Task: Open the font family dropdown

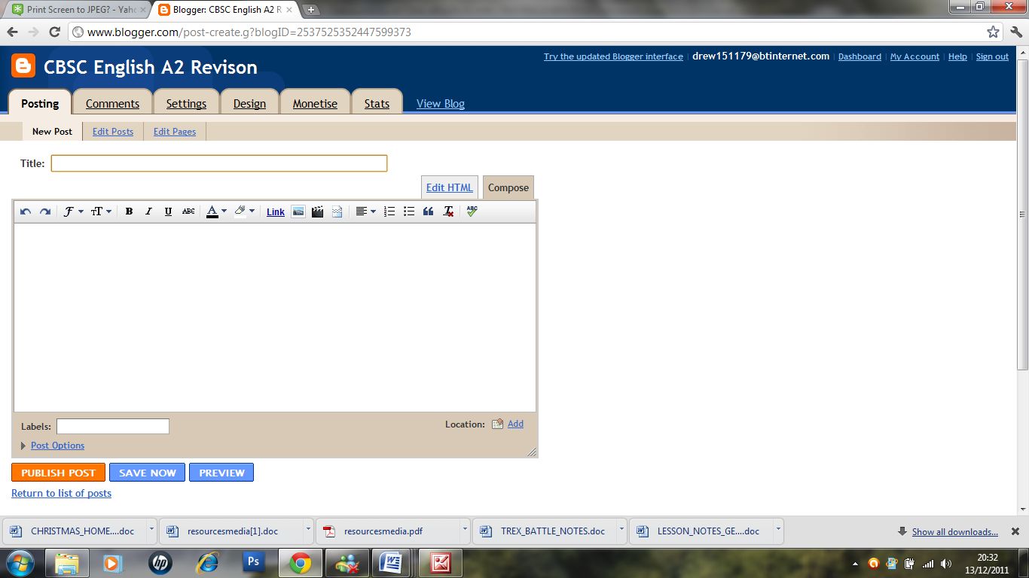Action: coord(73,211)
